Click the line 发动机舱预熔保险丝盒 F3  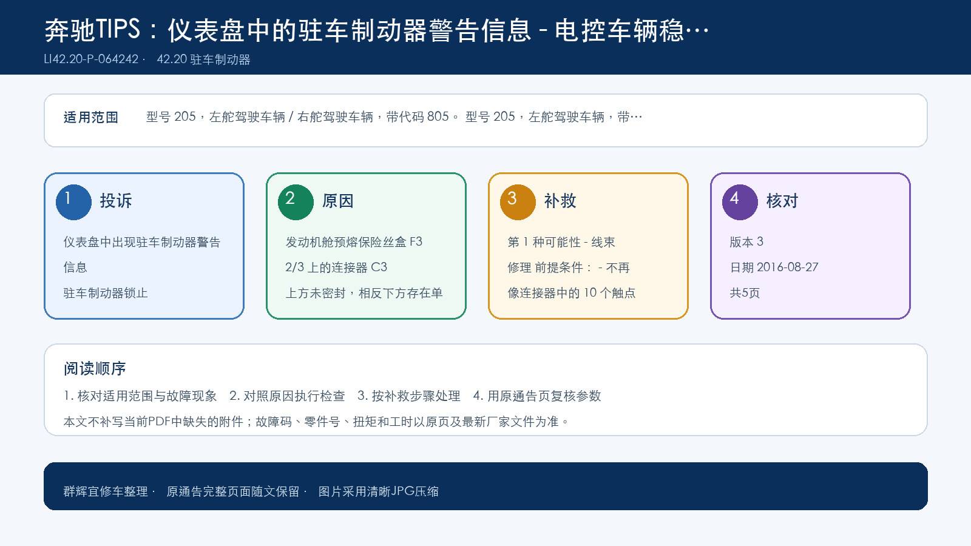[x=354, y=242]
